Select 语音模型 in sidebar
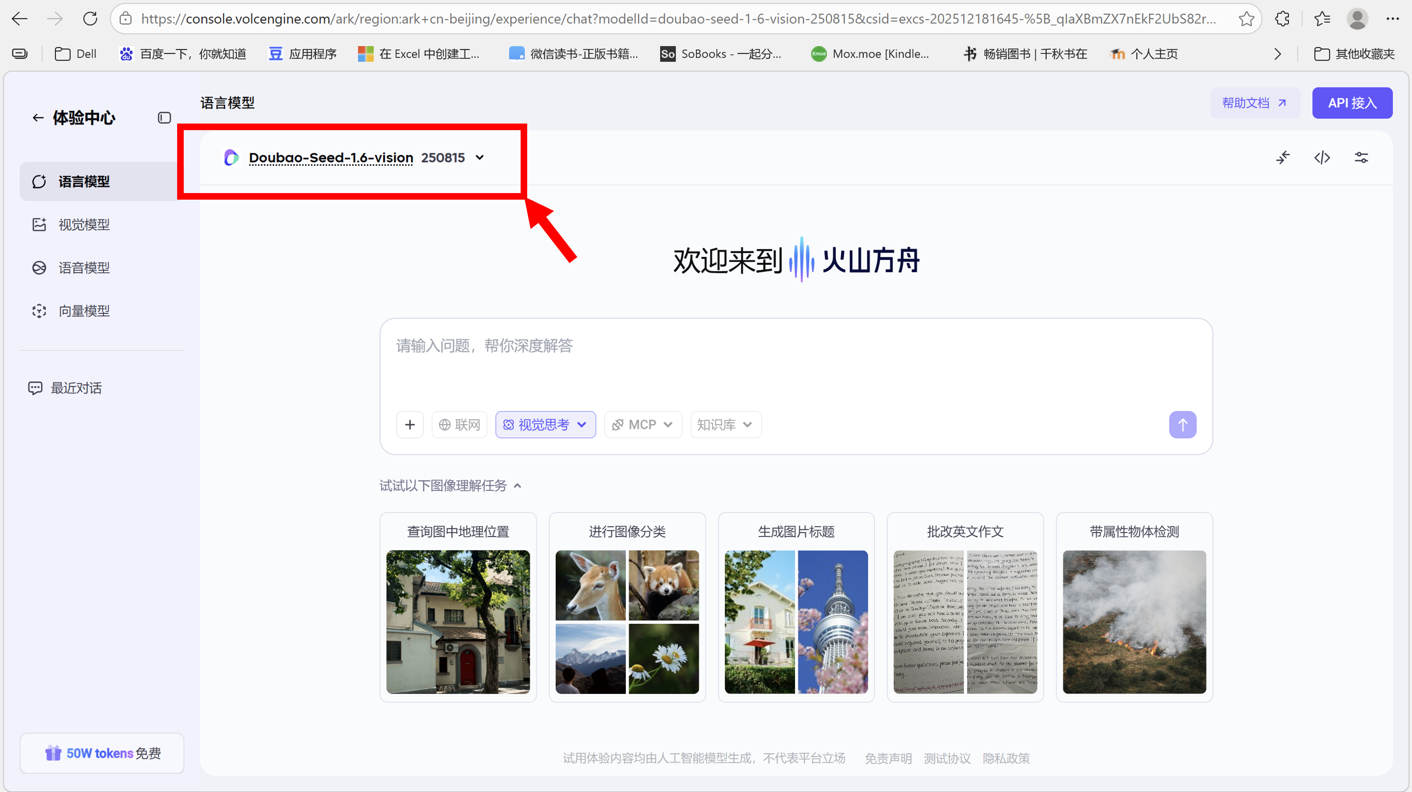Image resolution: width=1412 pixels, height=792 pixels. [x=84, y=268]
